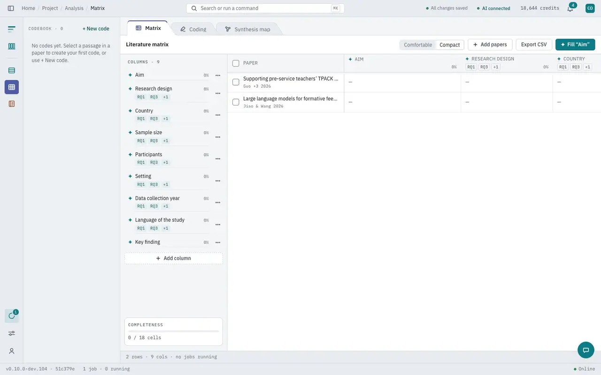Select the Matrix tab
Viewport: 601px width, 375px height.
[x=148, y=28]
